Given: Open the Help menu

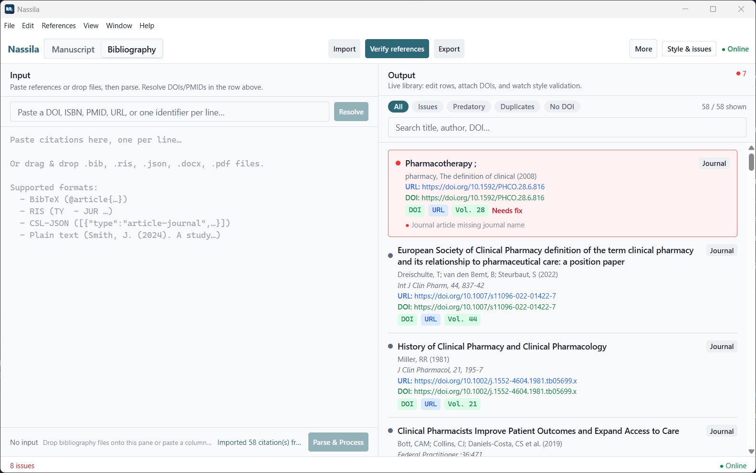Looking at the screenshot, I should coord(147,26).
